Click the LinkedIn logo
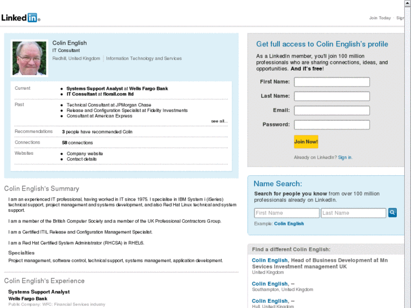Viewport: 411px width, 308px height. click(21, 18)
